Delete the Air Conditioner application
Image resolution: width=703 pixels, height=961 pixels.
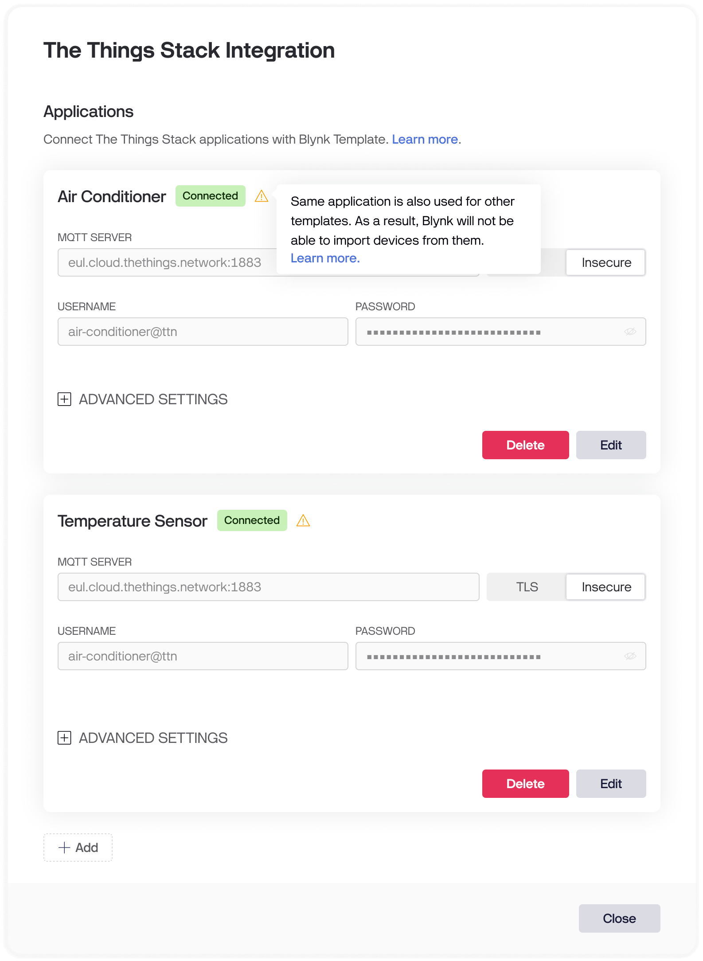(x=525, y=445)
